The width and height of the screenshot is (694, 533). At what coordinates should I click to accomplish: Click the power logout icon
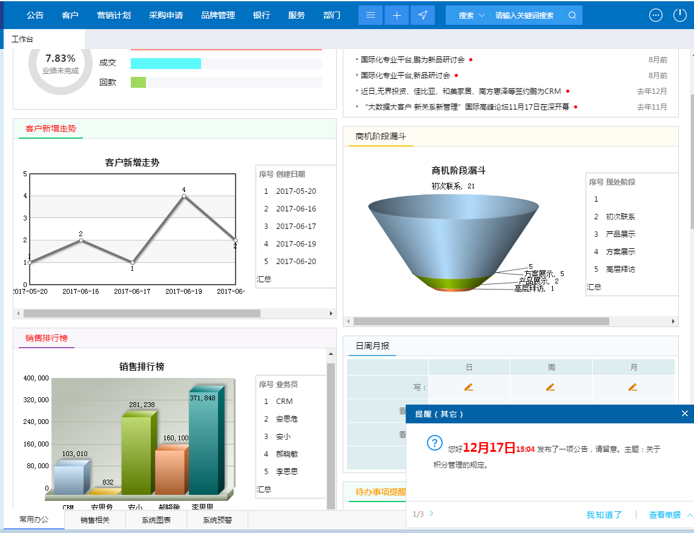pos(679,15)
